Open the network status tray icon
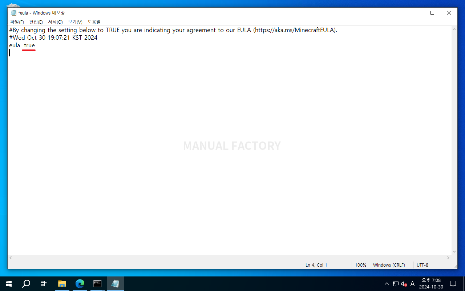This screenshot has width=465, height=291. (x=396, y=284)
